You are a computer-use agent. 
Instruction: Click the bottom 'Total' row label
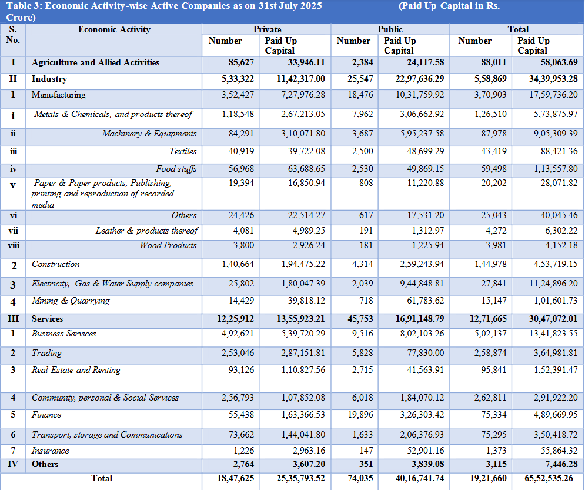[x=102, y=478]
